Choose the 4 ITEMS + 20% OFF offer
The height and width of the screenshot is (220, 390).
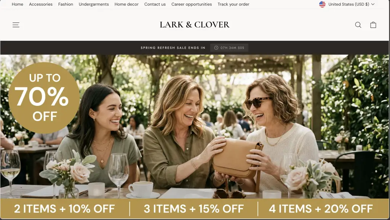click(x=321, y=209)
